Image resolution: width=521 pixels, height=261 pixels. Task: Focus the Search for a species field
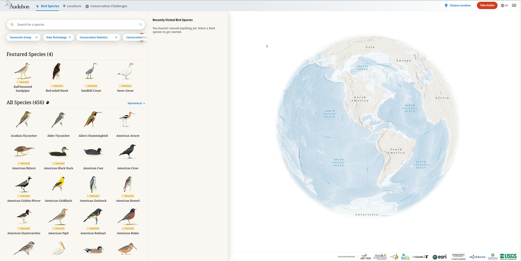tap(76, 25)
